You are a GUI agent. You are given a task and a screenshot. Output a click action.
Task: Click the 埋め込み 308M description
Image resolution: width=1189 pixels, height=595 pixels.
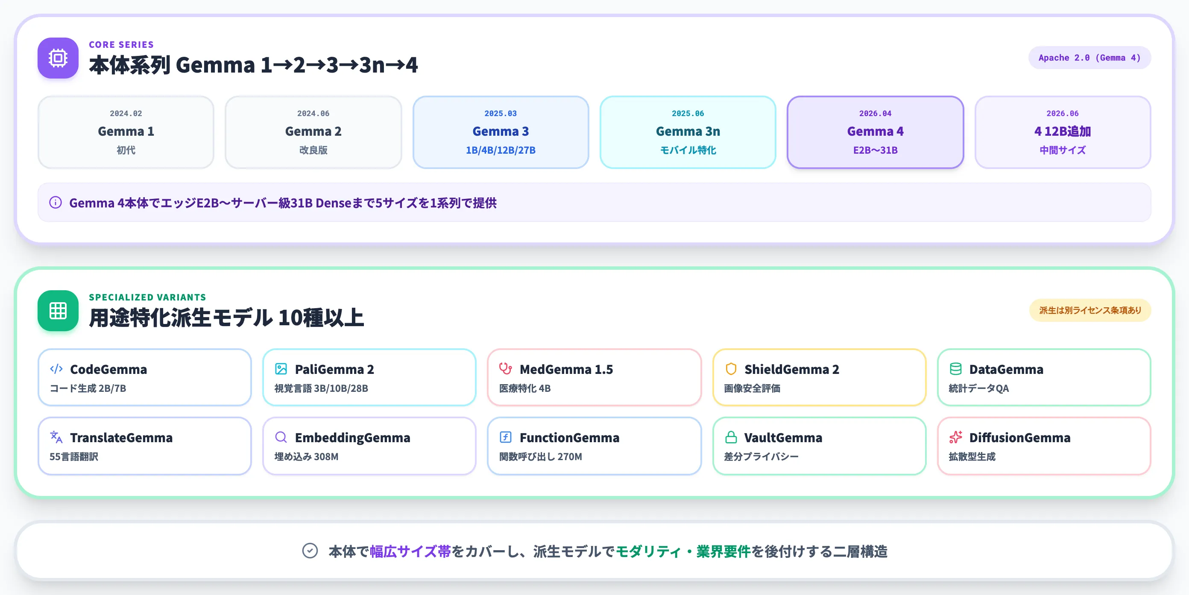click(307, 457)
